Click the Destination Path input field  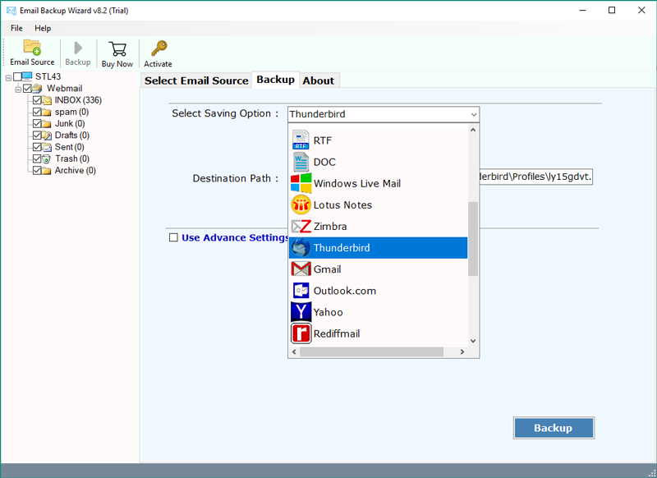(x=536, y=177)
